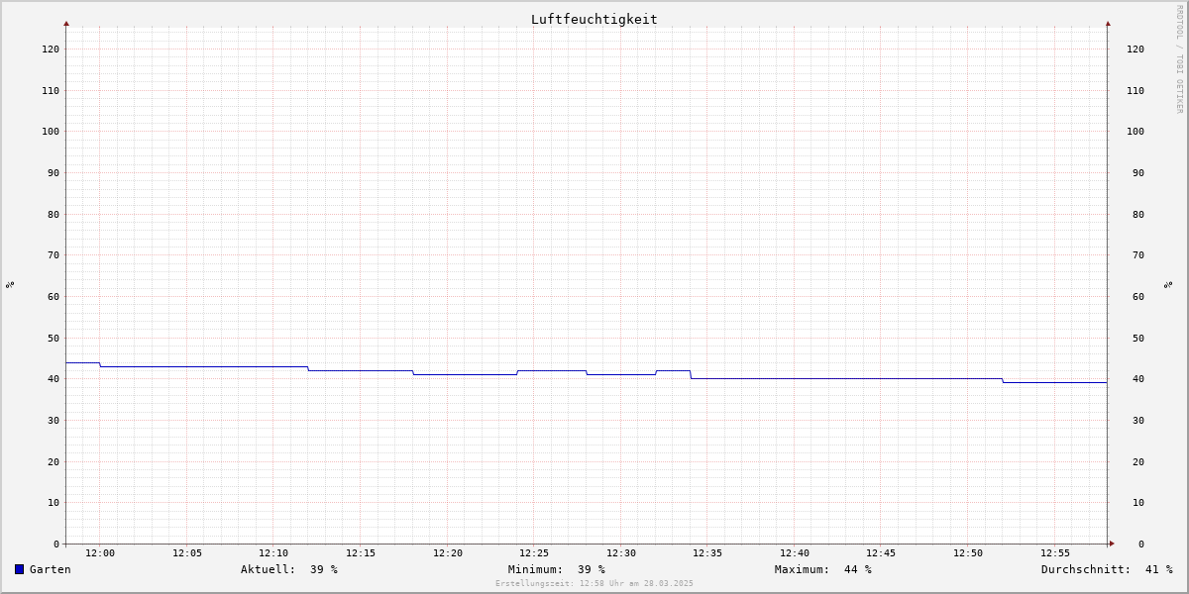Click the 12:00 time axis label

pyautogui.click(x=100, y=553)
